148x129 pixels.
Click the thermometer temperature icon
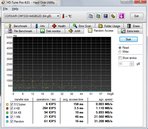(63, 16)
